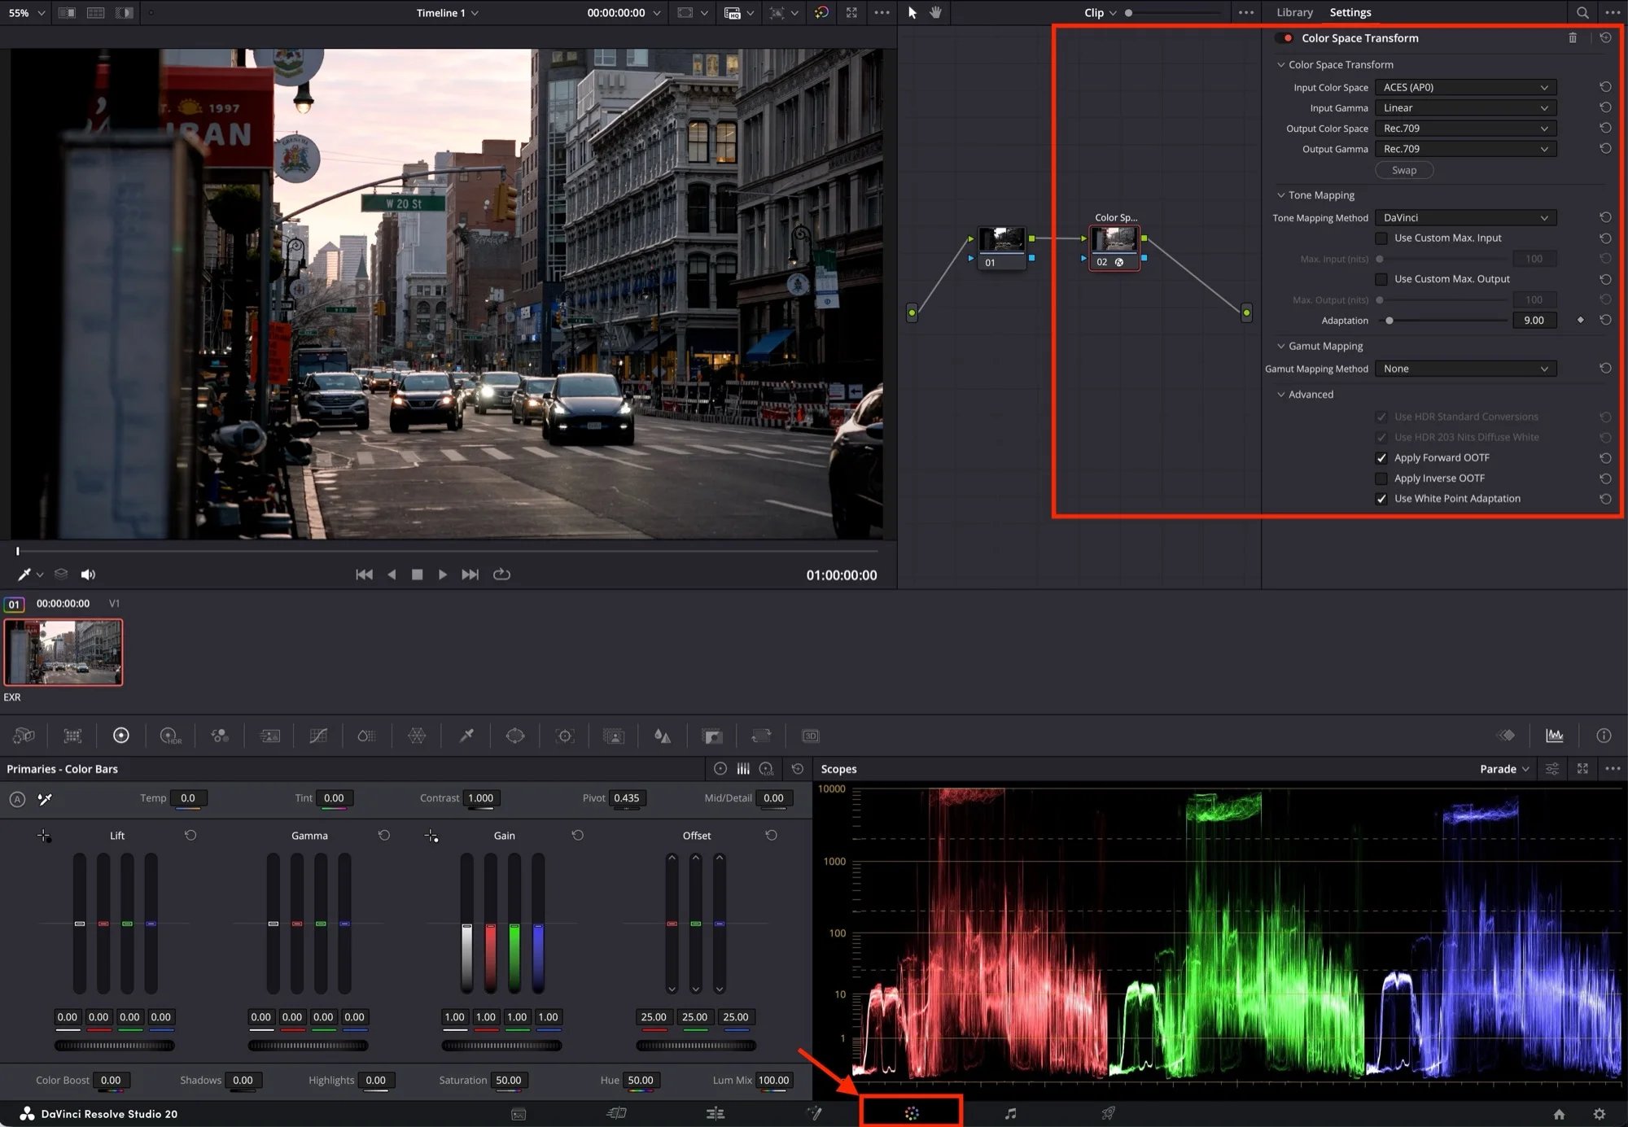
Task: Enable Use Custom Max. Input
Action: tap(1381, 238)
